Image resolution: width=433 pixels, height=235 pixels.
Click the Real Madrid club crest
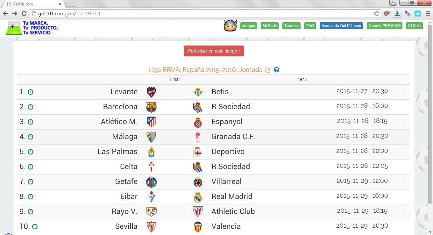198,197
